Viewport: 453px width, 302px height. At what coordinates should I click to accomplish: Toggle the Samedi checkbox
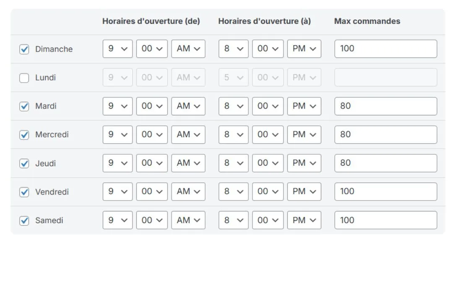[x=24, y=221]
